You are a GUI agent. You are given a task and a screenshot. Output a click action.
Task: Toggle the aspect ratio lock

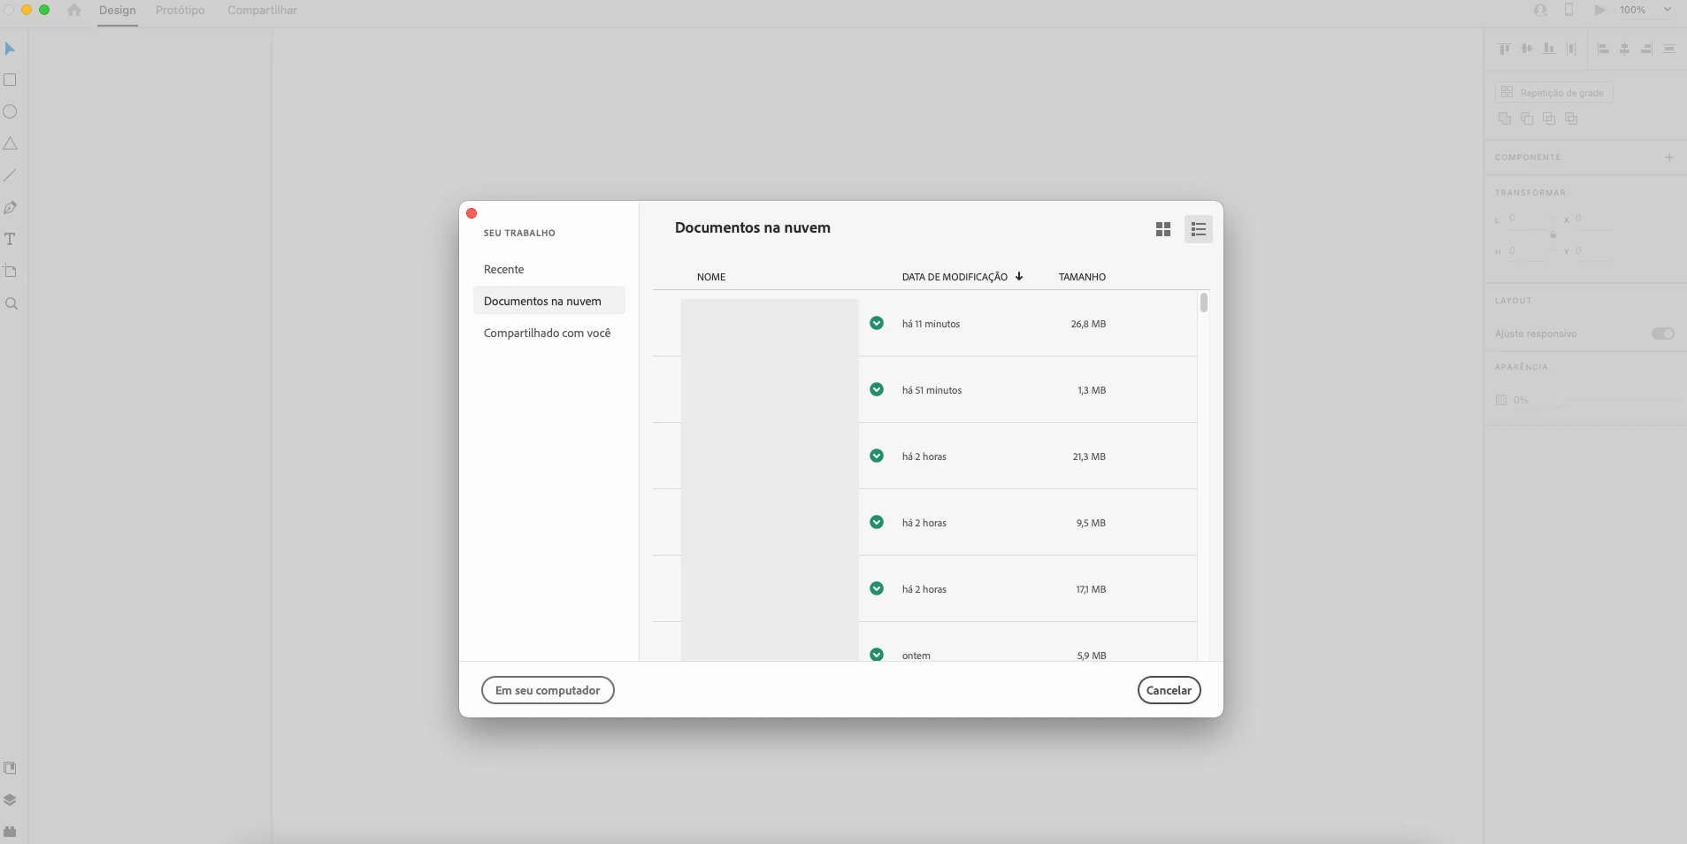tap(1553, 234)
